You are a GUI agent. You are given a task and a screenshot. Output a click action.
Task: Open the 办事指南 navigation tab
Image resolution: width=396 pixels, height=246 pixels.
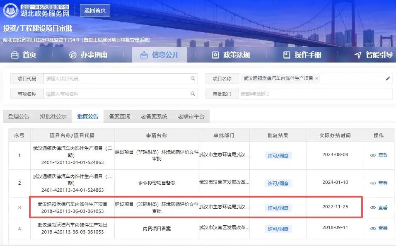tap(88, 55)
